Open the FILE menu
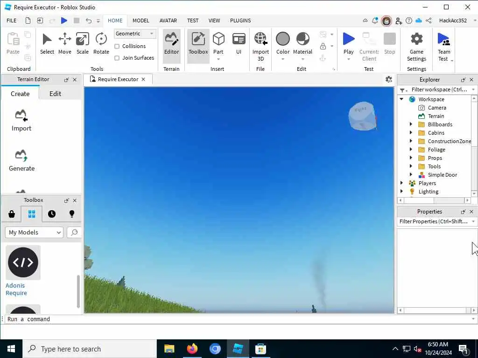 (12, 21)
